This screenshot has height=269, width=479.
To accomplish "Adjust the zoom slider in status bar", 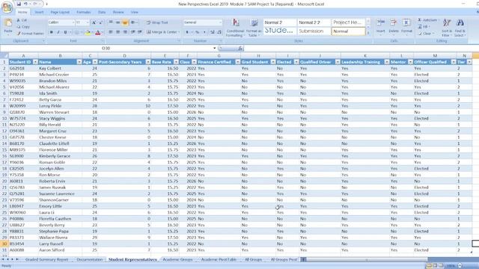I will (460, 266).
